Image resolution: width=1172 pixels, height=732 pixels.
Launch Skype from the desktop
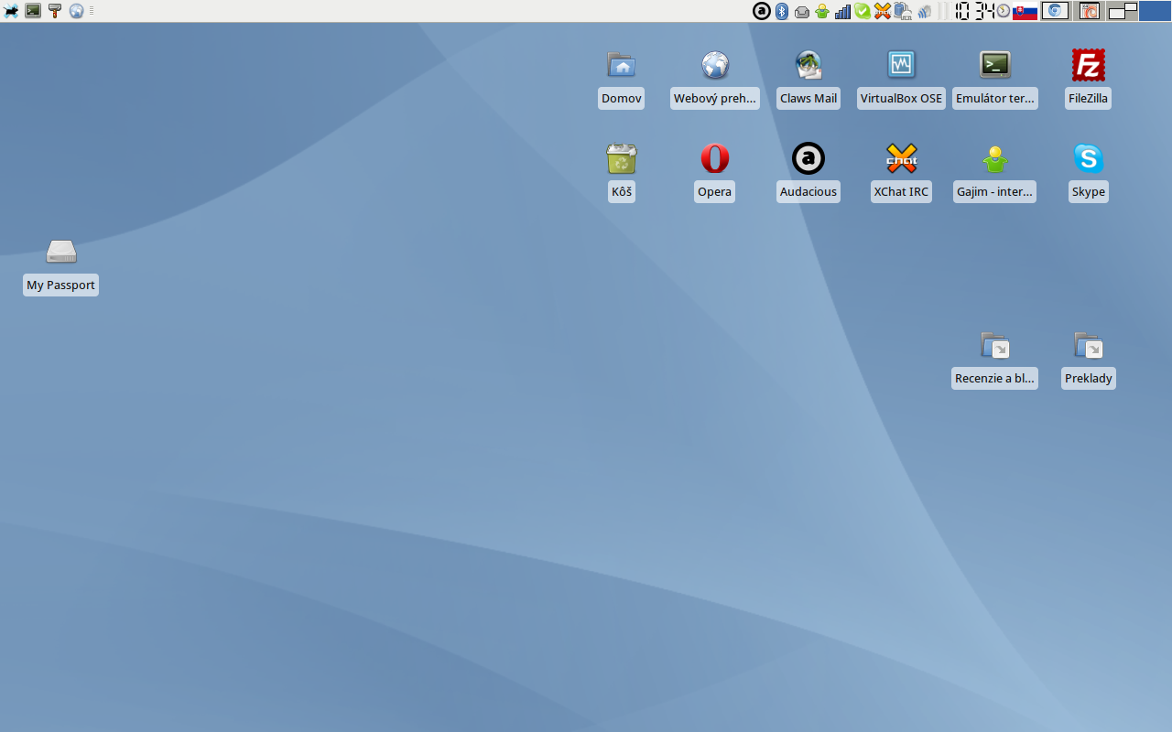1089,158
